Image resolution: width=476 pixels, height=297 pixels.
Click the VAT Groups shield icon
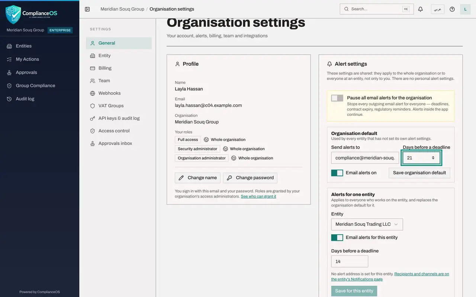[93, 106]
